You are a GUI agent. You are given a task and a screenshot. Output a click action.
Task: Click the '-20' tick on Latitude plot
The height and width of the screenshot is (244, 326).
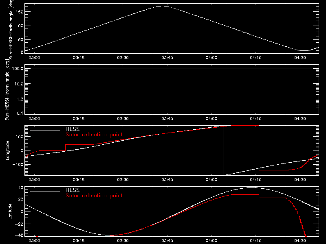19,224
